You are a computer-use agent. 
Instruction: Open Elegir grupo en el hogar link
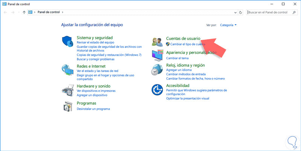click(105, 77)
